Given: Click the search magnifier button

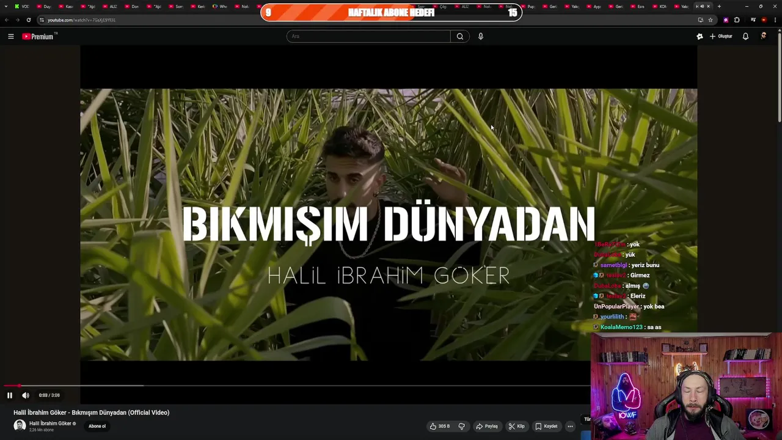Looking at the screenshot, I should (460, 36).
